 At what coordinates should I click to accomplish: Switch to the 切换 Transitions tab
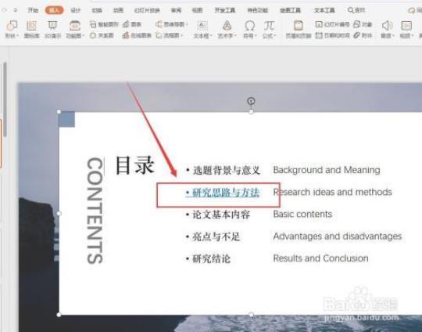point(97,10)
